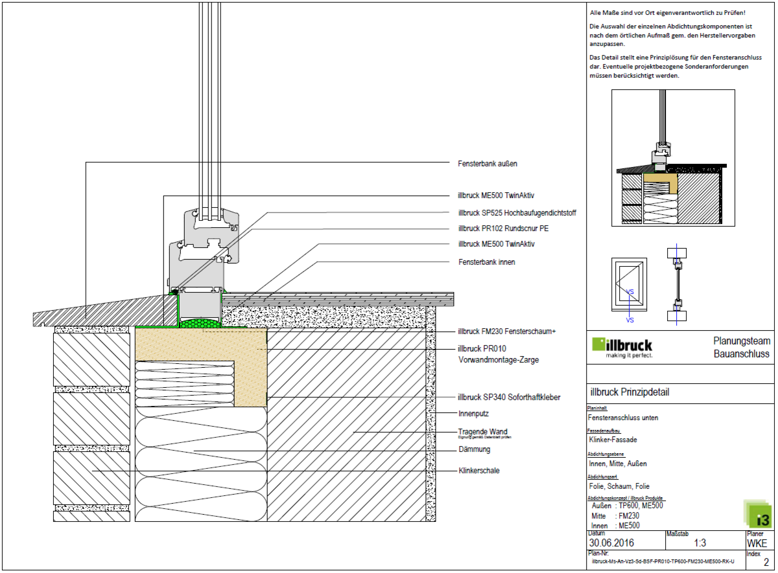Click the planner initials WKE
Screen dimensions: 778x573
click(x=757, y=543)
